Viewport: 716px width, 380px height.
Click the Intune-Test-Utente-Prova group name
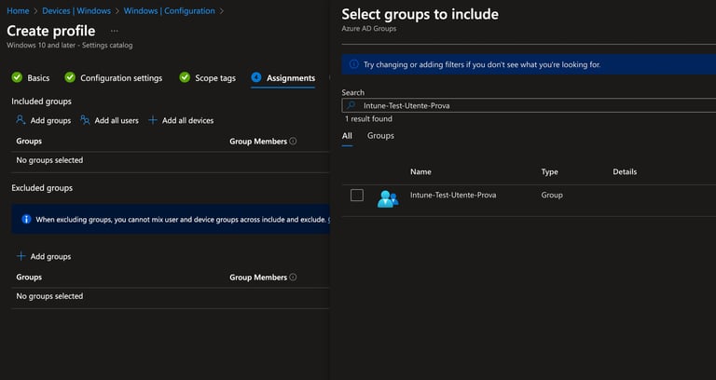click(x=453, y=195)
